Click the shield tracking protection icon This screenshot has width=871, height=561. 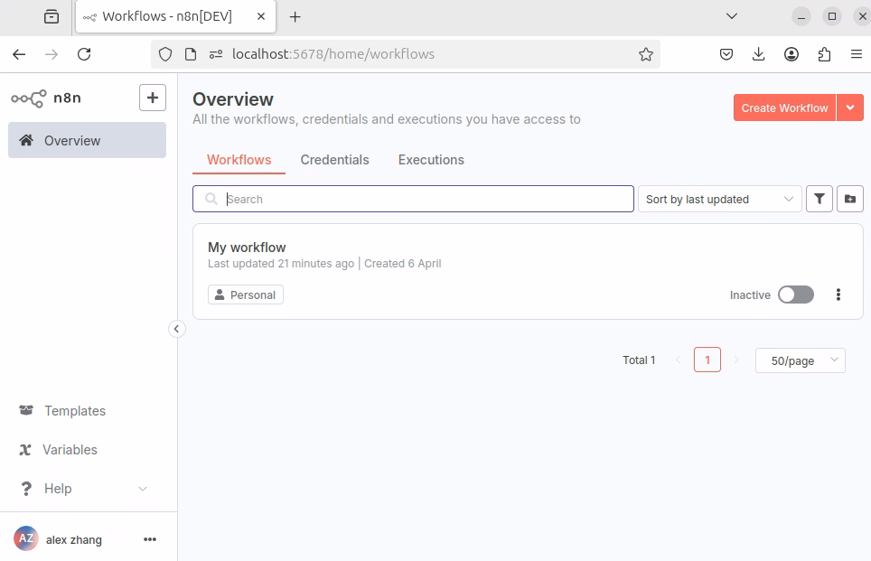coord(165,54)
